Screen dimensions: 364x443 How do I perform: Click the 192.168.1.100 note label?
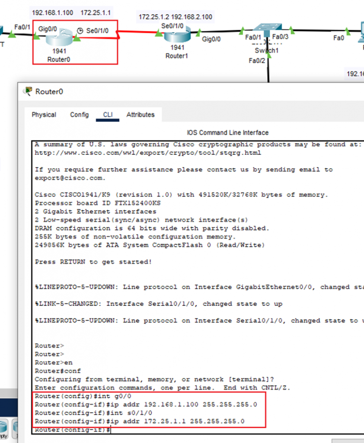(x=52, y=13)
